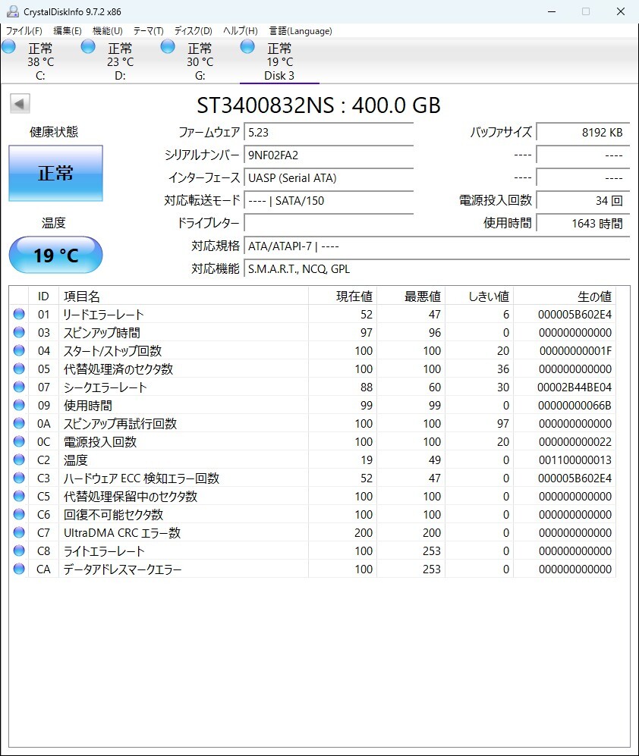This screenshot has width=639, height=756.
Task: Click raw value 001100000013 in the SMART table
Action: (x=574, y=460)
